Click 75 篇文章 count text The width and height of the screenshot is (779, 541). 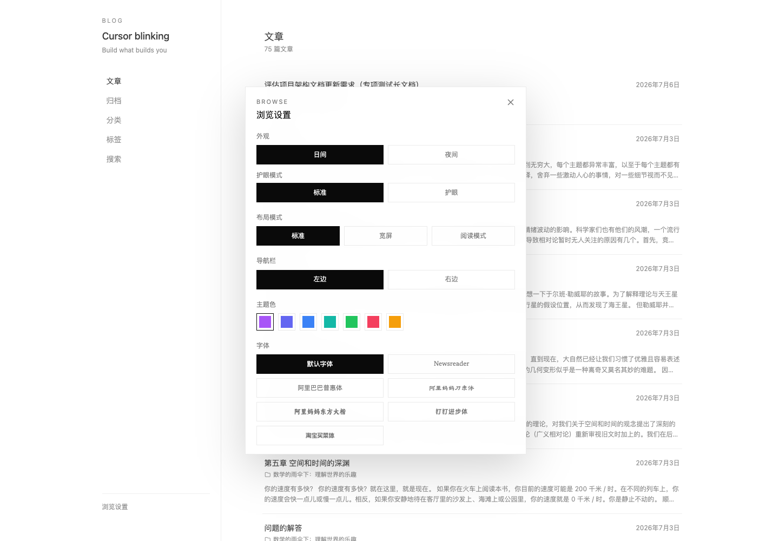point(279,49)
